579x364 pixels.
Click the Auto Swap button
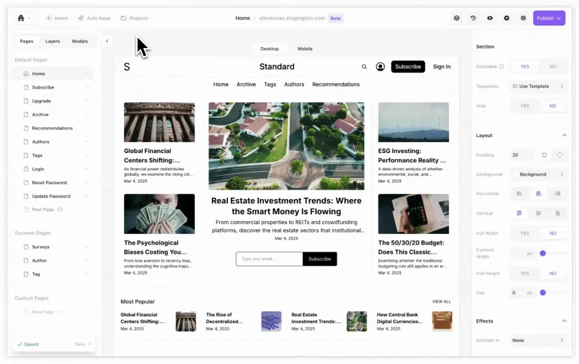94,18
